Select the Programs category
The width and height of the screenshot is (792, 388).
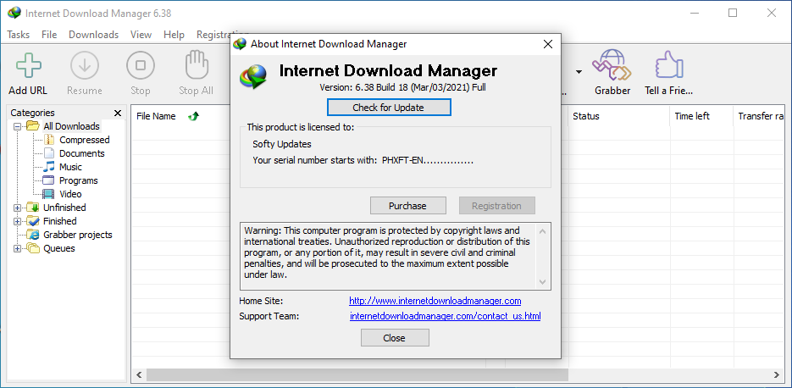click(x=78, y=180)
